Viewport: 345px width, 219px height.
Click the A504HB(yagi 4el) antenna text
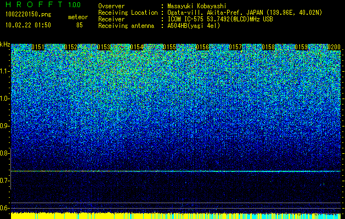pyautogui.click(x=194, y=26)
